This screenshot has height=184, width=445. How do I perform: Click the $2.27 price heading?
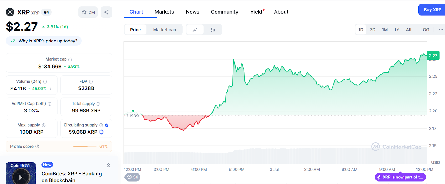click(22, 27)
